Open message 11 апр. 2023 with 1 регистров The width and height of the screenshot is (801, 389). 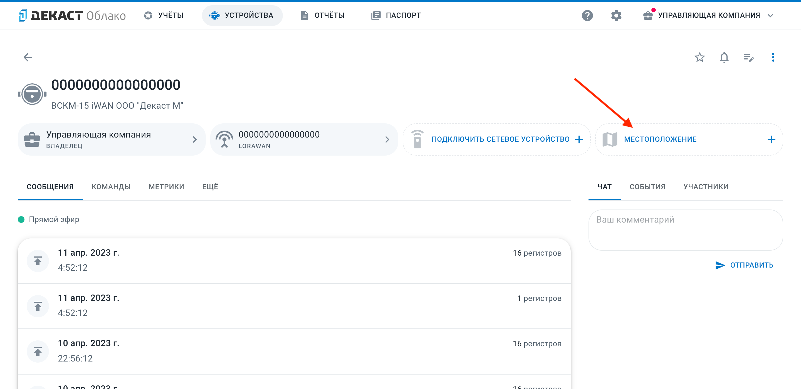294,306
